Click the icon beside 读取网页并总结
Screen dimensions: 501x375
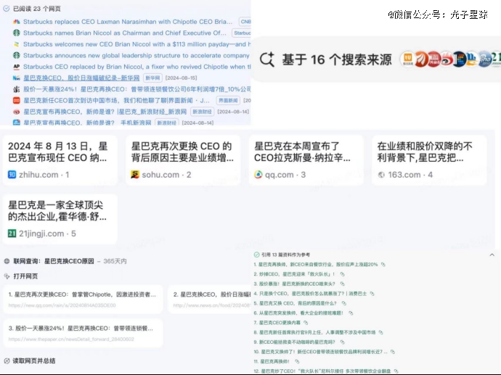pyautogui.click(x=7, y=361)
